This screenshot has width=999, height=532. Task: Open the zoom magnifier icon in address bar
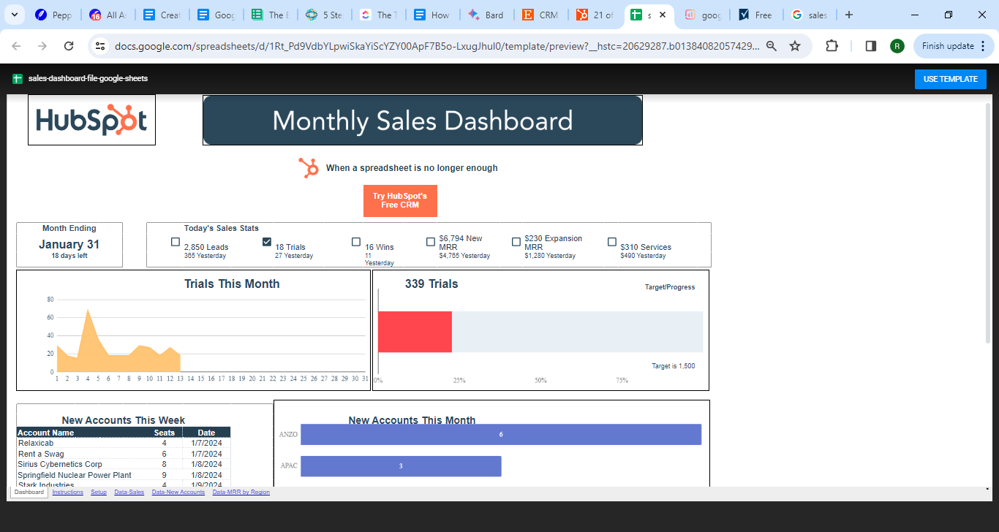tap(772, 46)
